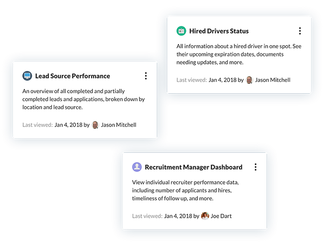Open the three-dot menu on Hired Drivers Status

[300, 31]
